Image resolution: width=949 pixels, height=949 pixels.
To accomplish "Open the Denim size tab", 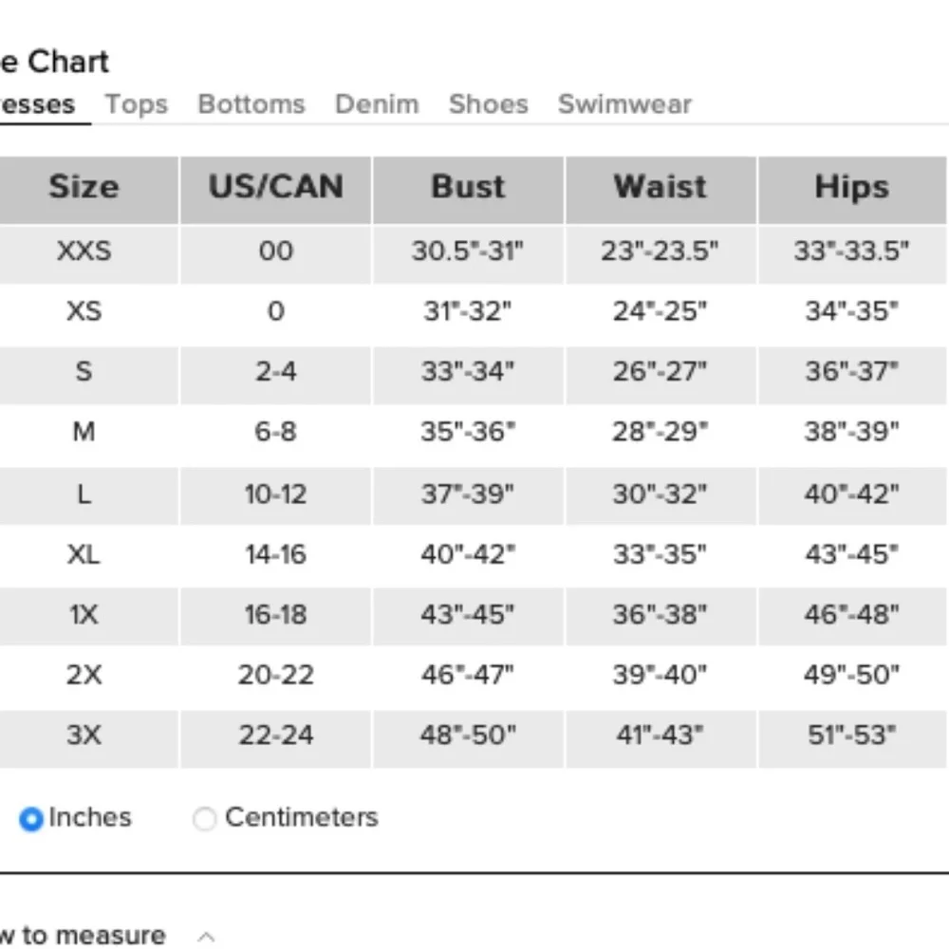I will (377, 104).
